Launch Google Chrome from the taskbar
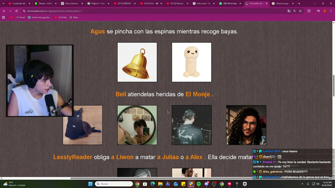 point(137,184)
